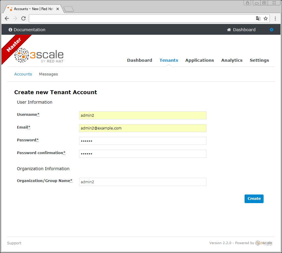Open the settings gear icon in top bar
Image resolution: width=282 pixels, height=253 pixels.
click(271, 30)
